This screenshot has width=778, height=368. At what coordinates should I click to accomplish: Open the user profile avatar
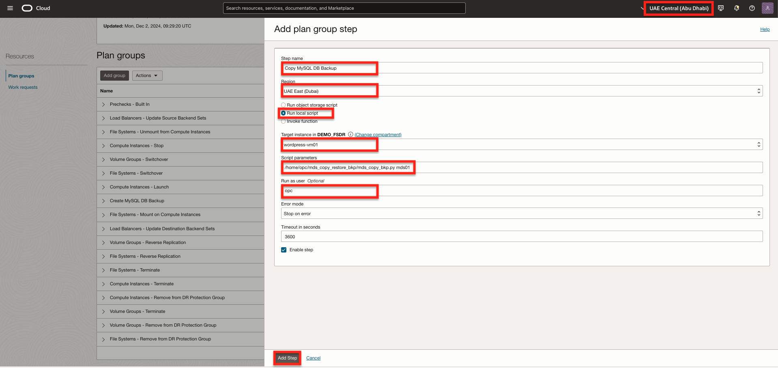point(767,8)
